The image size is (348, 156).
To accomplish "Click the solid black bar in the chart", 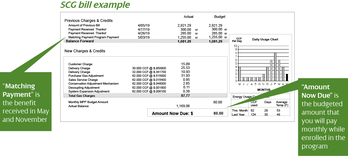I will click(x=287, y=77).
